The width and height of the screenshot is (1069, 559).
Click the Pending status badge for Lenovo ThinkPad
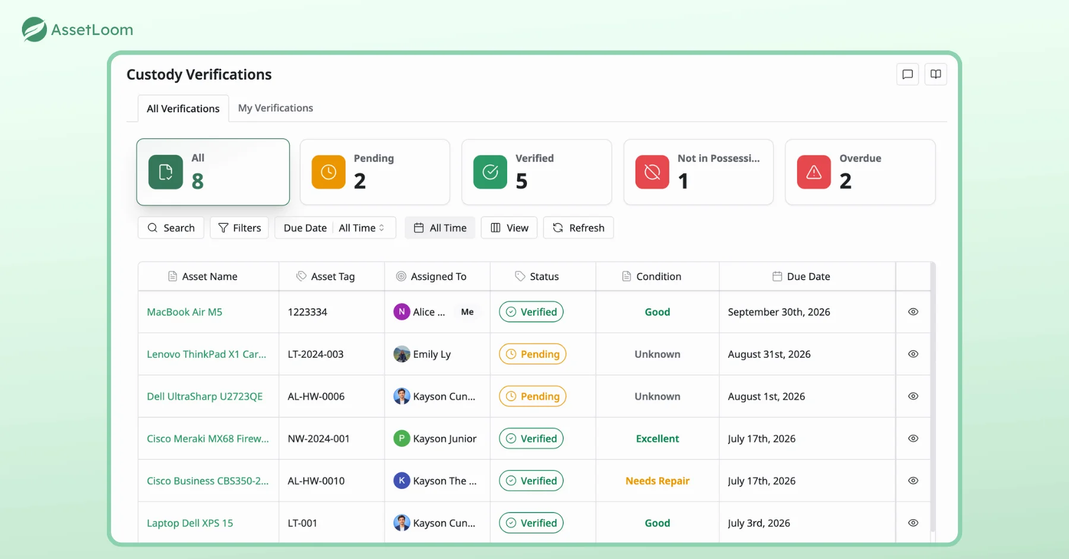[x=533, y=354]
